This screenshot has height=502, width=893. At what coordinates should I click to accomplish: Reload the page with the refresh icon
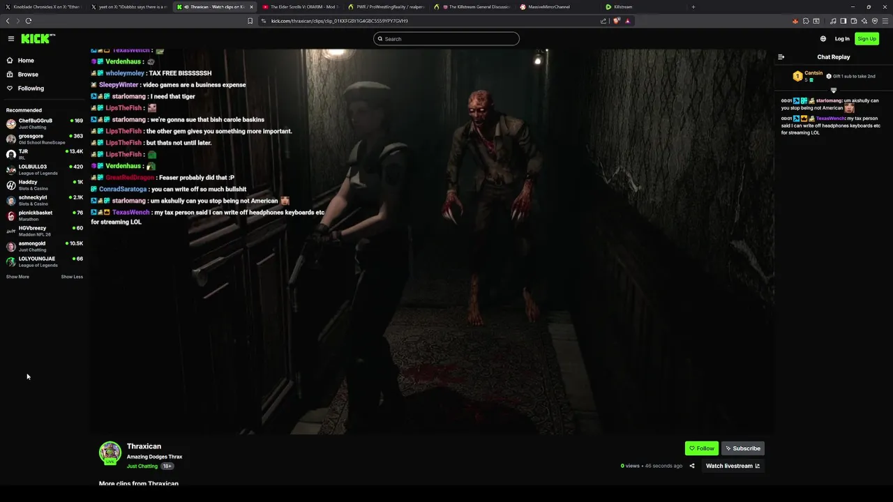29,21
